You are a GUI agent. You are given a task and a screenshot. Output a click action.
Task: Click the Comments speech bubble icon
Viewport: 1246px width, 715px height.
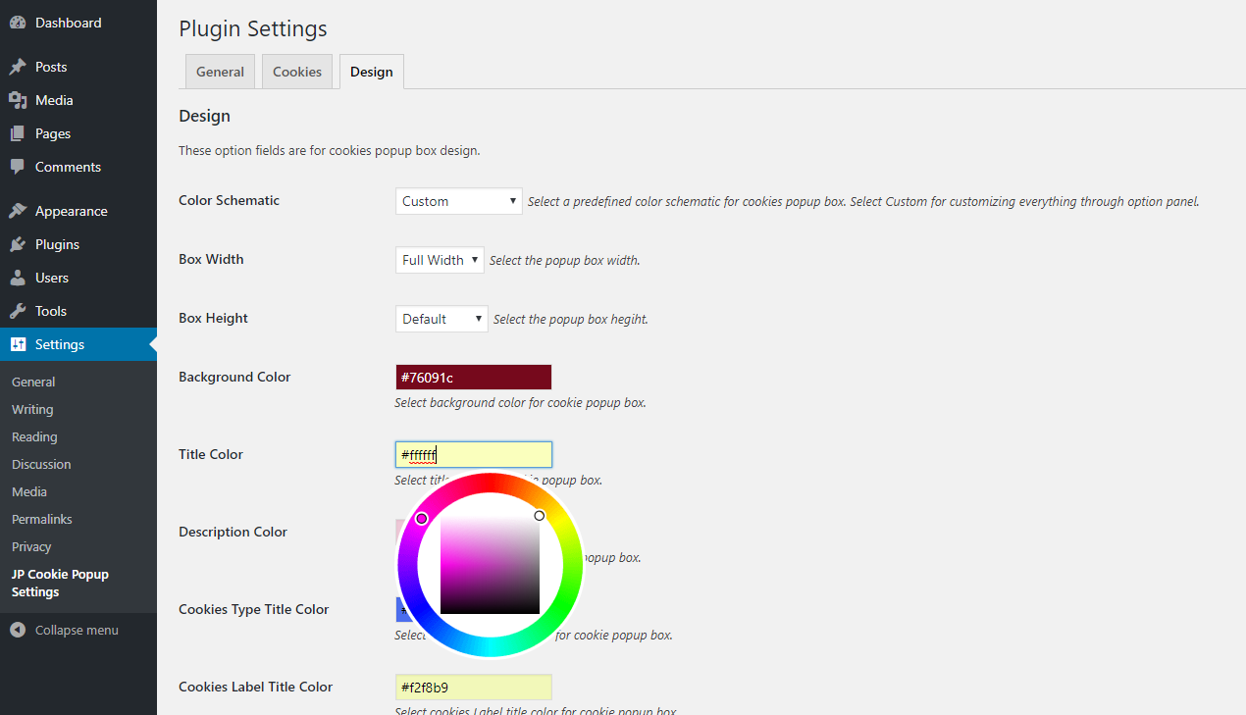click(x=18, y=167)
